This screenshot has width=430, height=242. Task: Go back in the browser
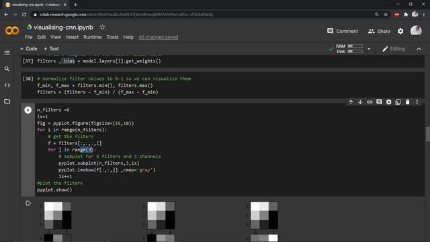coord(6,14)
